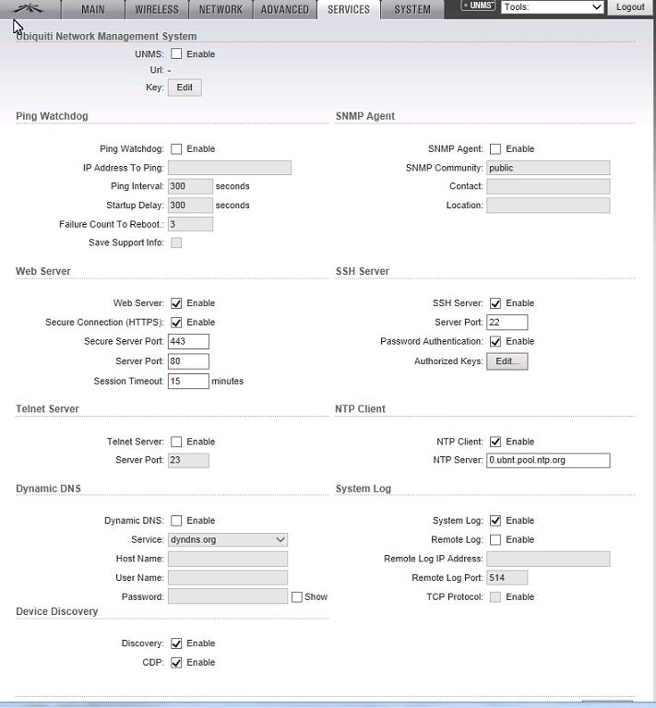This screenshot has height=708, width=656.
Task: Uncheck the NTP Client Enable checkbox
Action: click(x=495, y=442)
